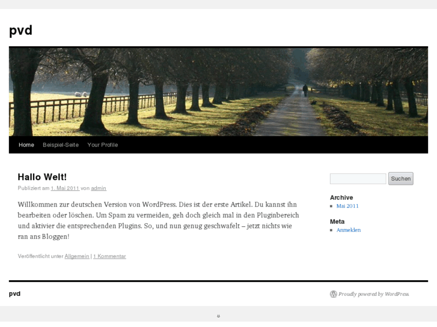Click the 1. Mai 2011 date link

click(x=65, y=188)
